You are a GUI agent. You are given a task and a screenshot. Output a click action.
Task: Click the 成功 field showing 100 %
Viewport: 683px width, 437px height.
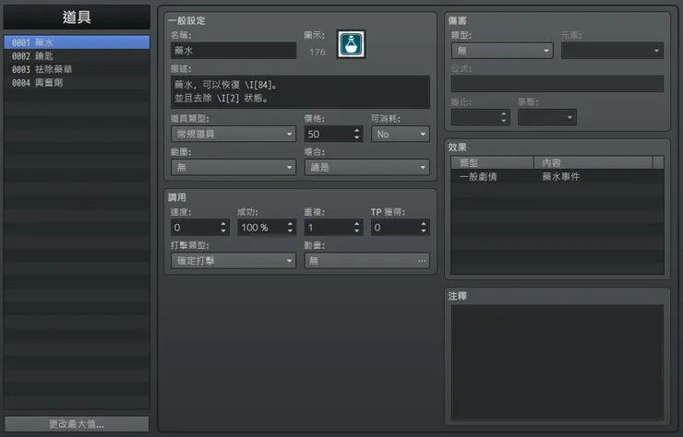(x=262, y=227)
